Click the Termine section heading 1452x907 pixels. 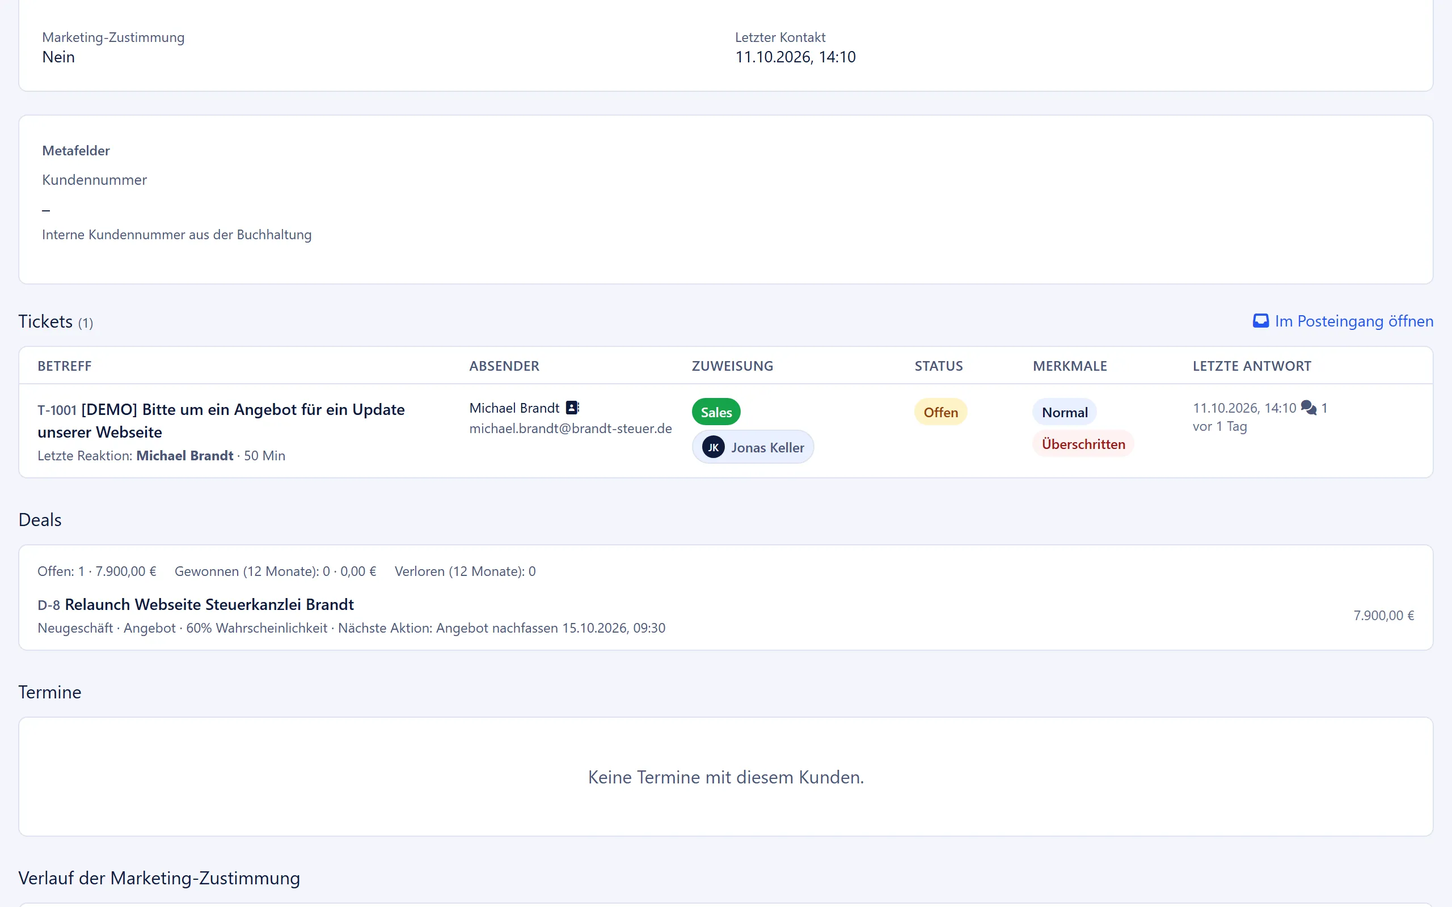(x=49, y=692)
